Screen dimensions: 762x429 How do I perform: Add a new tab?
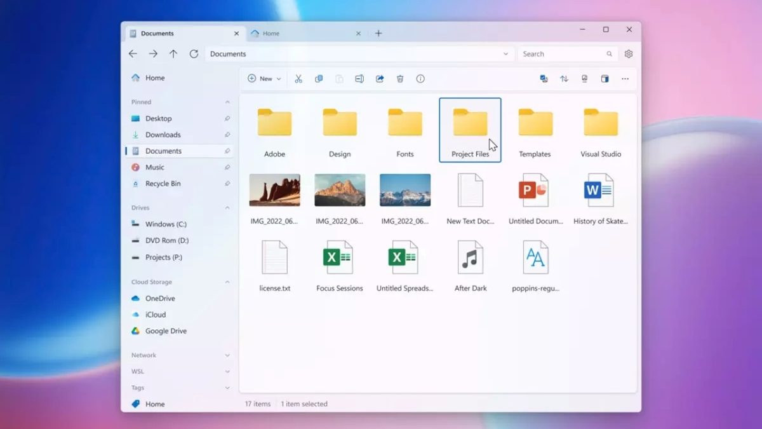pos(378,34)
